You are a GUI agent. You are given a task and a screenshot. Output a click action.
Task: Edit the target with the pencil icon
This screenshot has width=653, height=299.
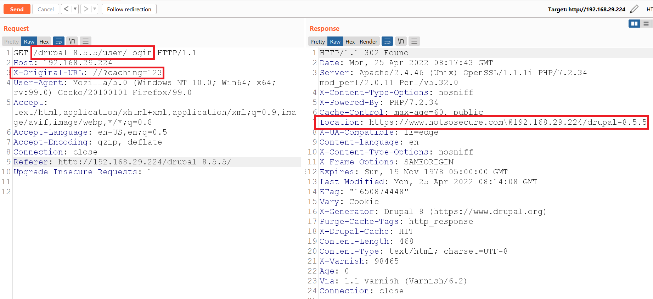(634, 9)
